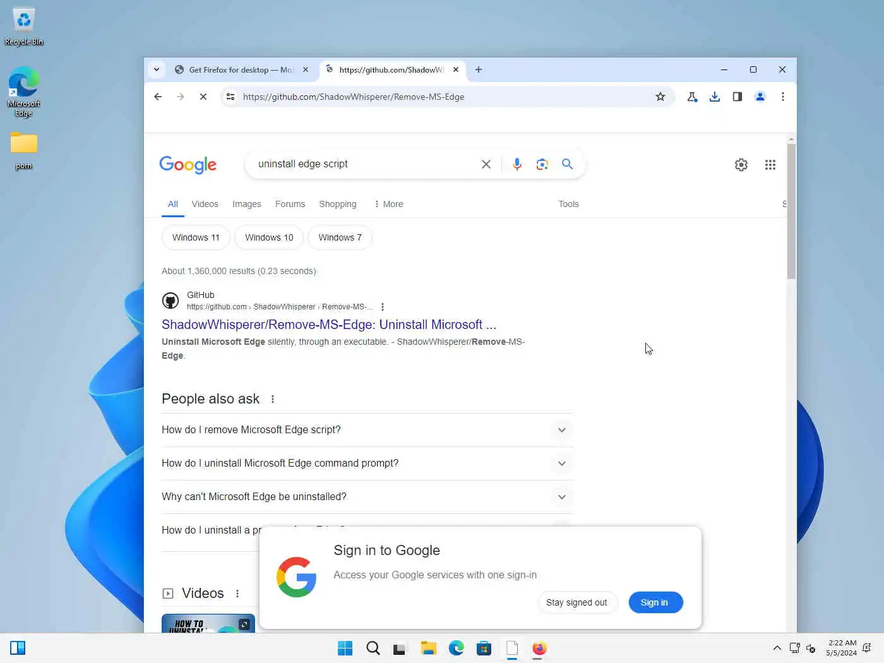The width and height of the screenshot is (884, 663).
Task: Switch to Forums search tab
Action: [290, 204]
